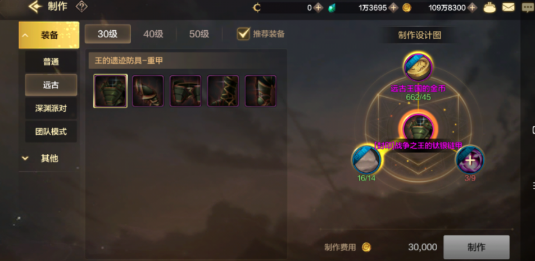Add more green gems via plus
The height and width of the screenshot is (261, 535).
tap(393, 7)
